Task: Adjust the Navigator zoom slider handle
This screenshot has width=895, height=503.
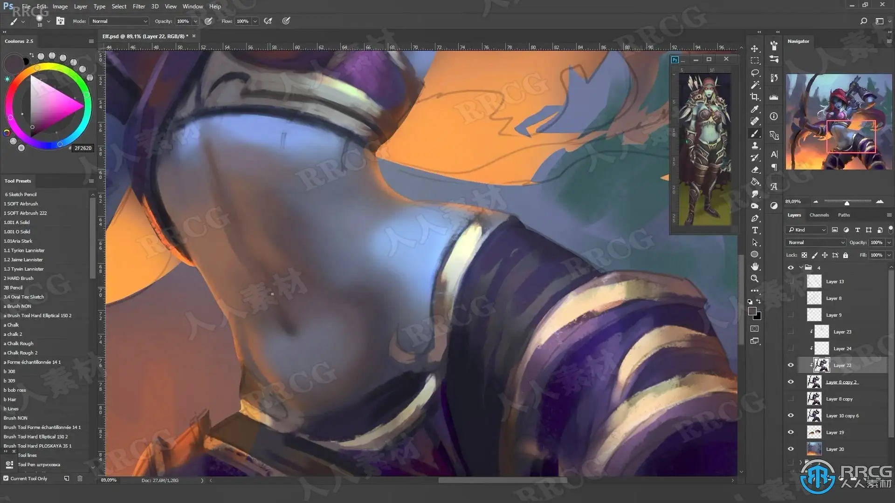Action: [x=847, y=203]
